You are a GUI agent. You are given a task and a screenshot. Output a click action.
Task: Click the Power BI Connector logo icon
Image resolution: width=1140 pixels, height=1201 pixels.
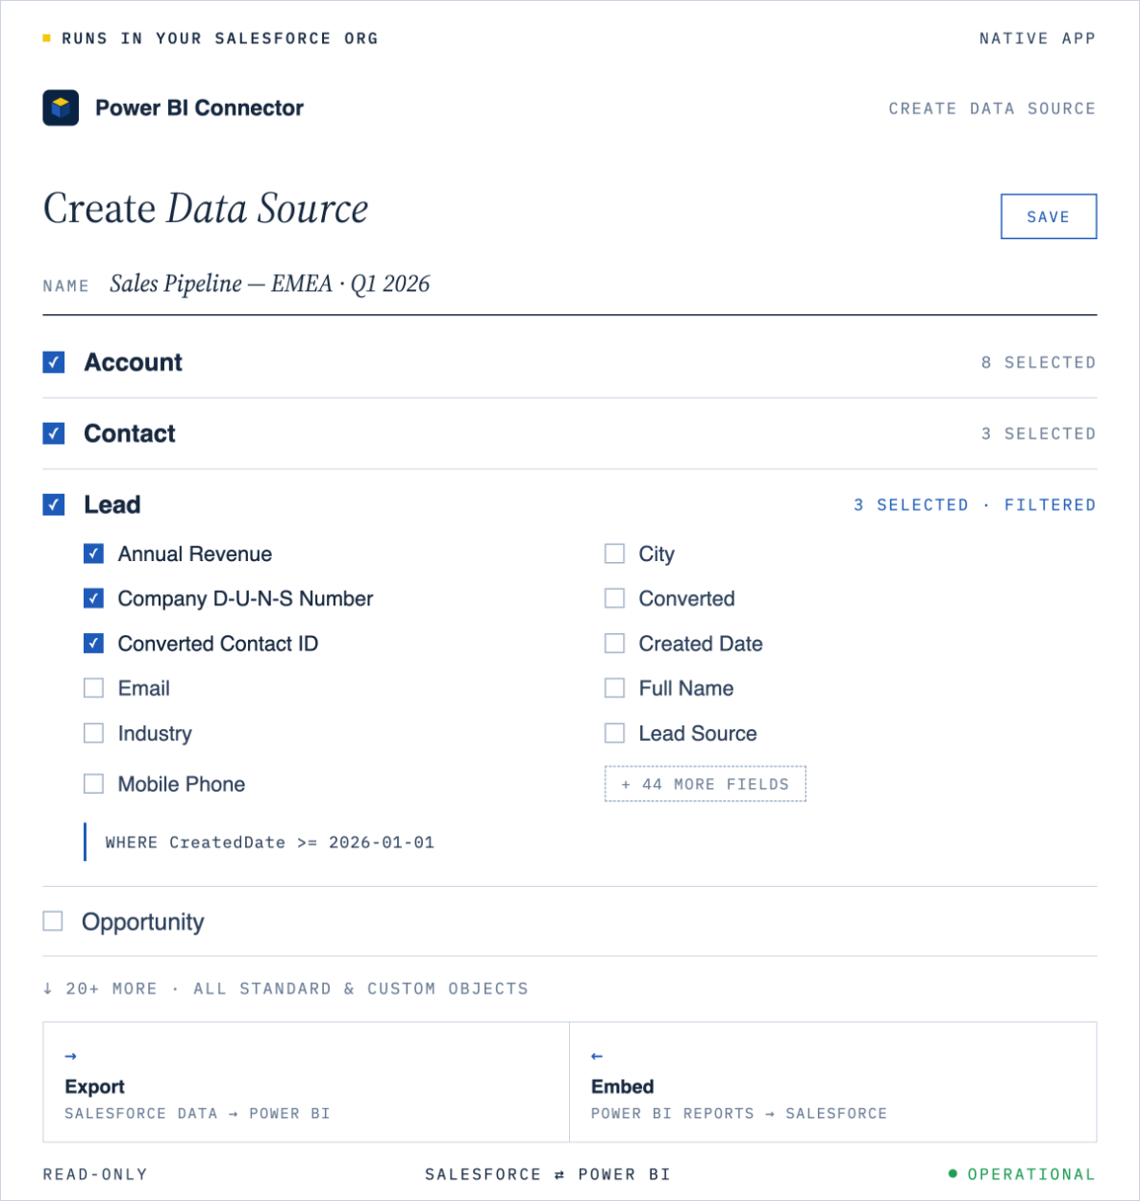61,108
